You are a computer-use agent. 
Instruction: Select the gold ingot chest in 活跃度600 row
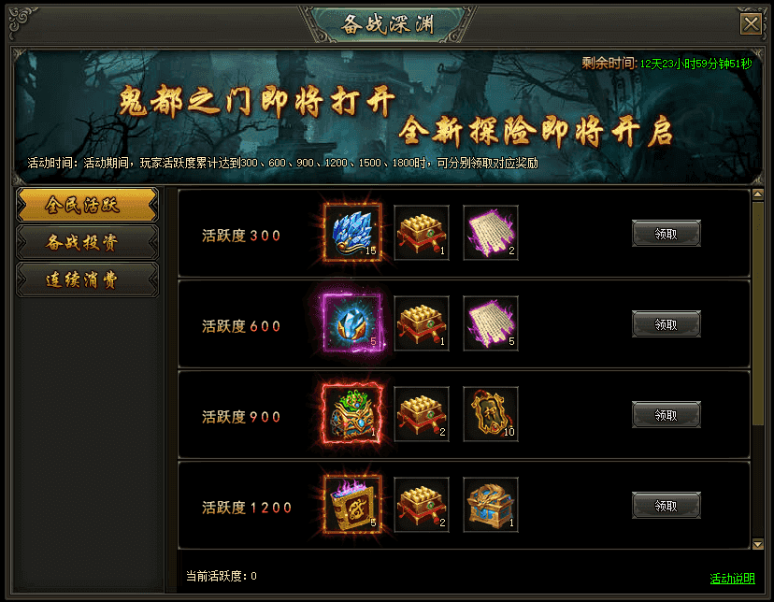[x=422, y=323]
